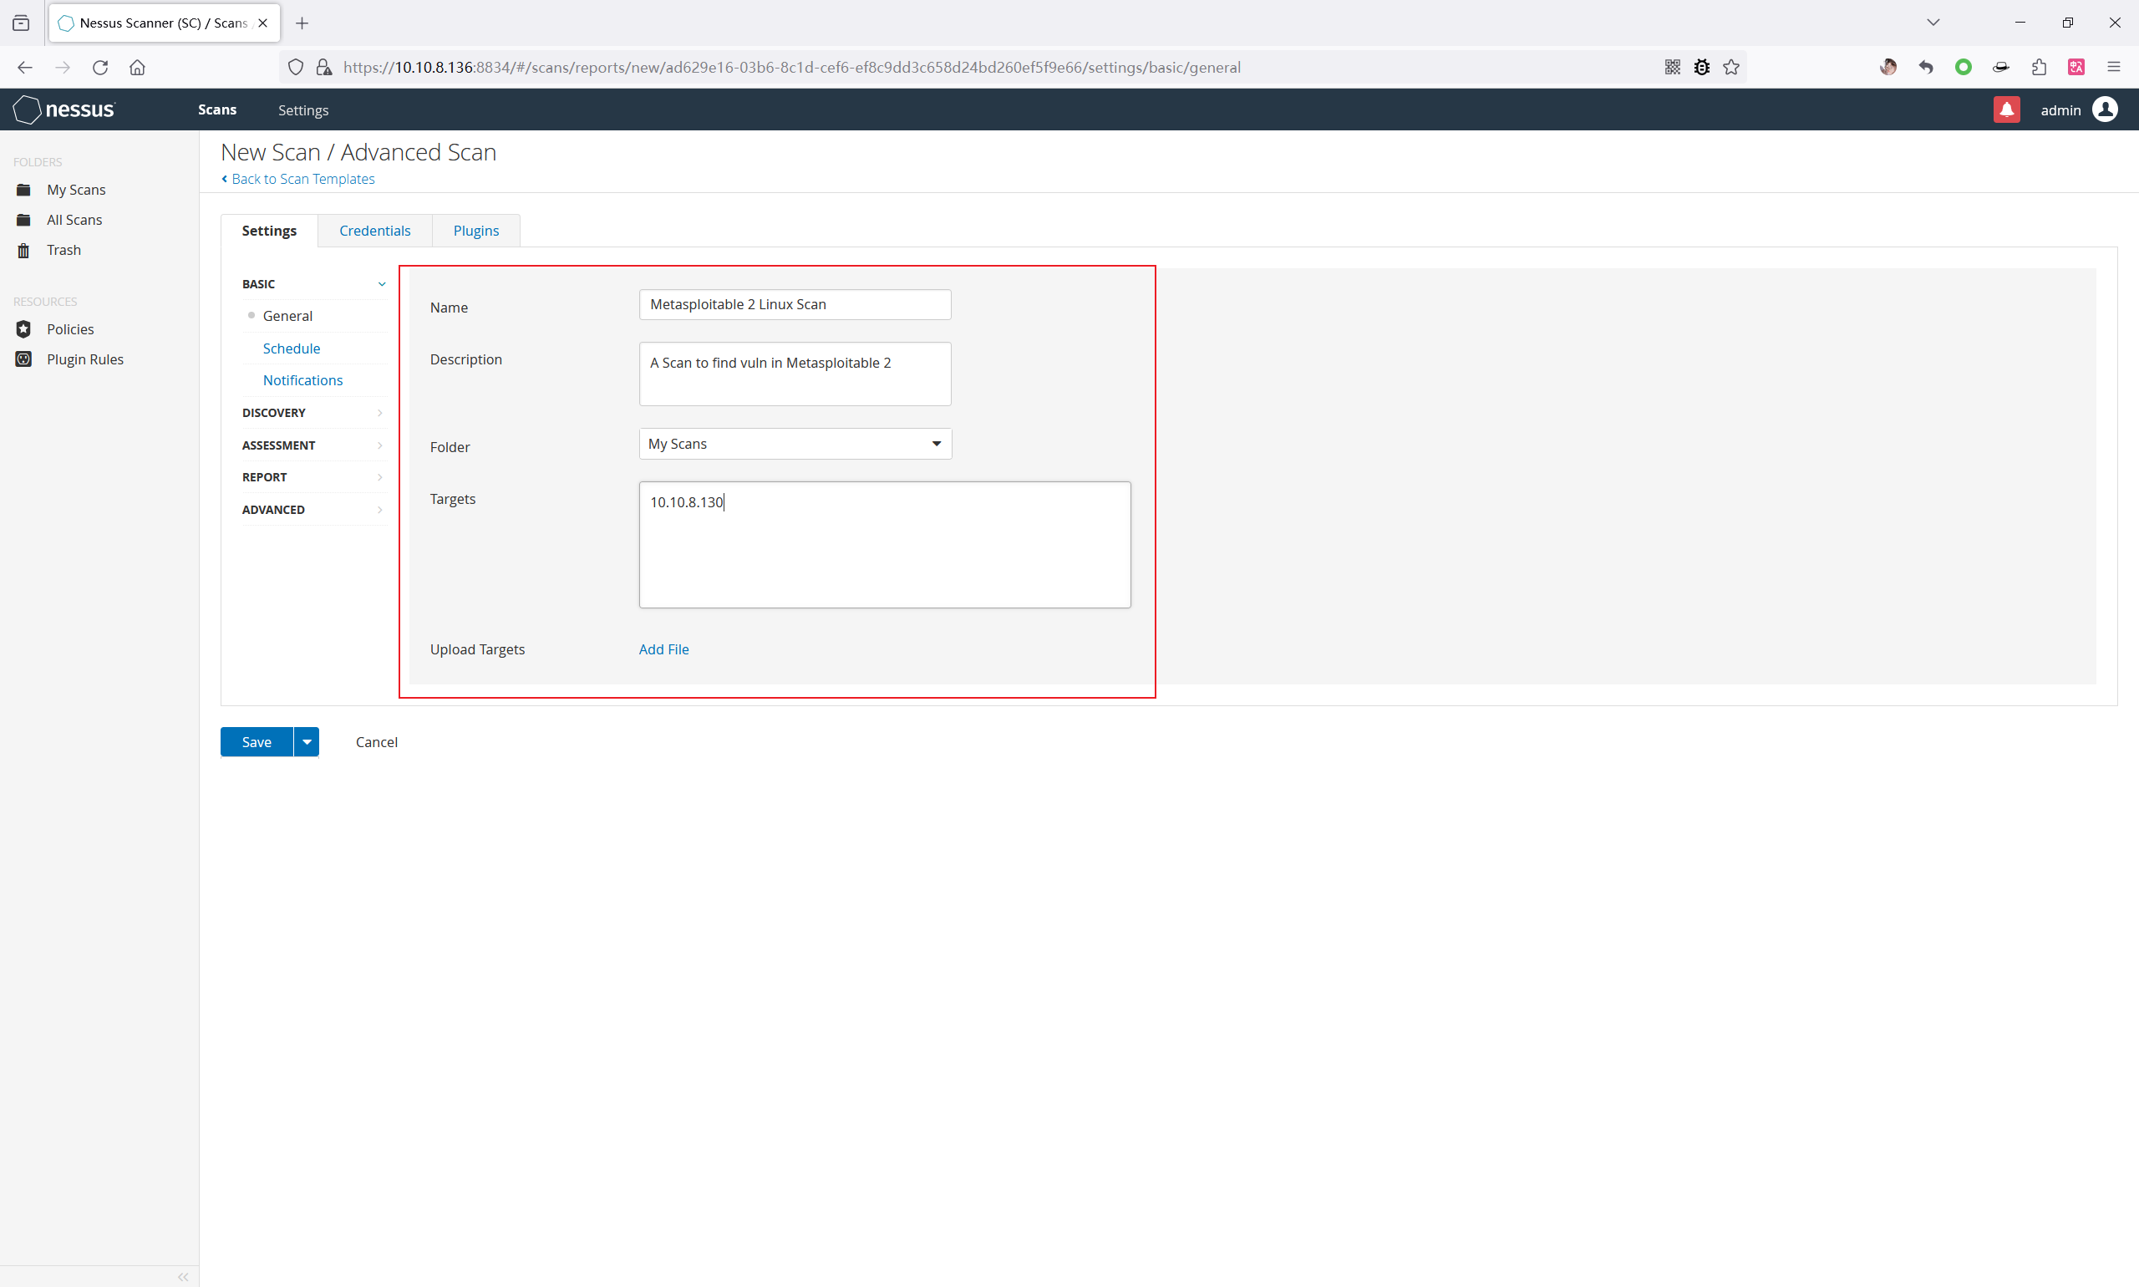Click the green circle extension icon
The width and height of the screenshot is (2139, 1287).
(x=1964, y=68)
